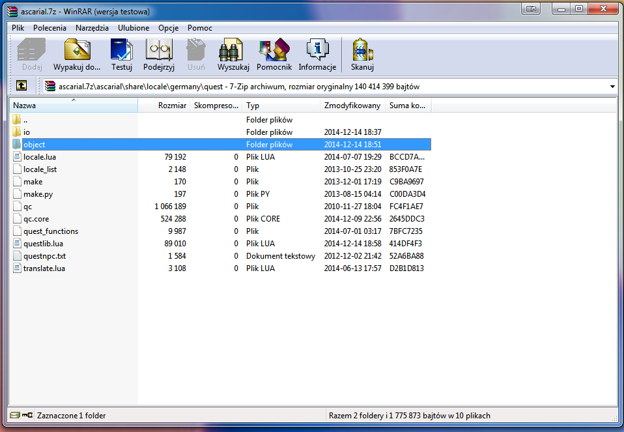624x432 pixels.
Task: Run the Skanuj virus scan icon
Action: point(362,50)
